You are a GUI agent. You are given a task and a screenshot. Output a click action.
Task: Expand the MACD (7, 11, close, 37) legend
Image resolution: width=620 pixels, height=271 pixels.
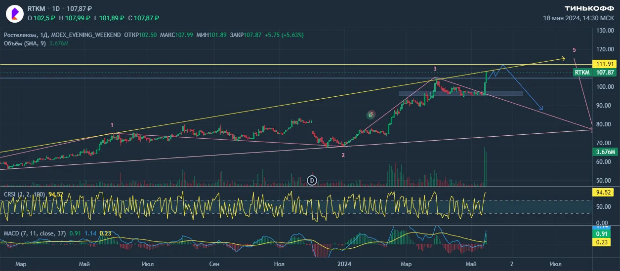35,233
